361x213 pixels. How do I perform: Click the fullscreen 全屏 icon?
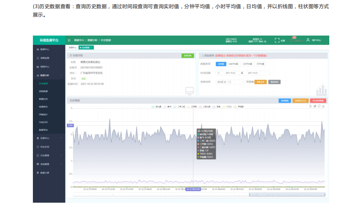pos(277,40)
